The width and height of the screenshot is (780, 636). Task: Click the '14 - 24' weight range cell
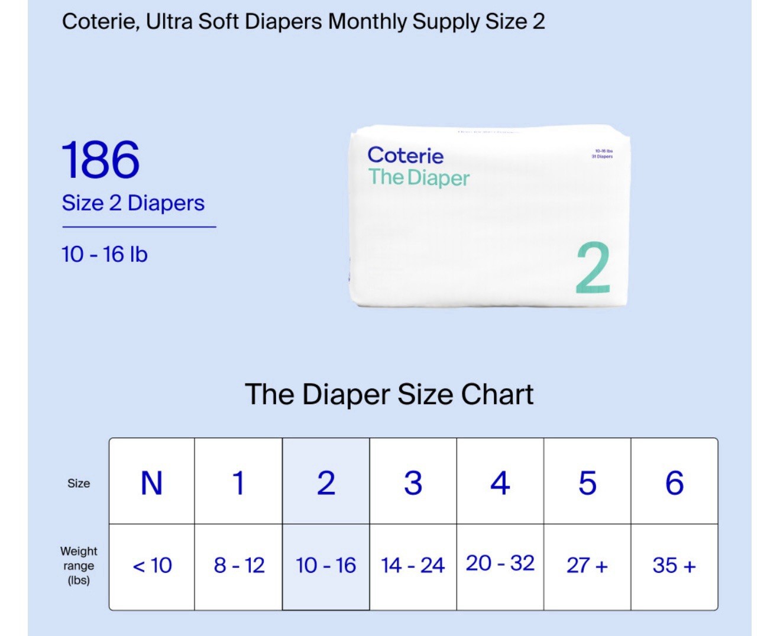(x=413, y=566)
